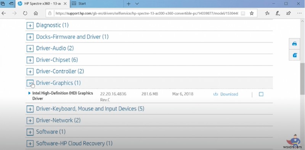The image size is (305, 150).
Task: Open a new browser tab
Action: click(x=128, y=4)
